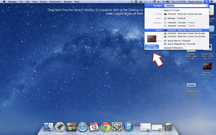
Task: Open Google Chrome from the Dock
Action: tap(105, 127)
